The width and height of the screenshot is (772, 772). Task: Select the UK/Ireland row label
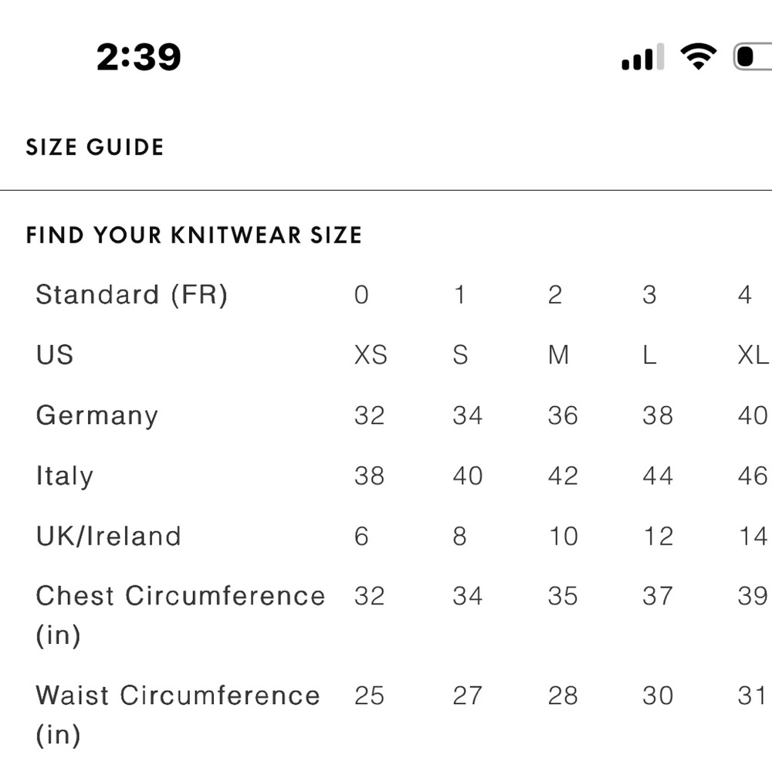pos(108,536)
